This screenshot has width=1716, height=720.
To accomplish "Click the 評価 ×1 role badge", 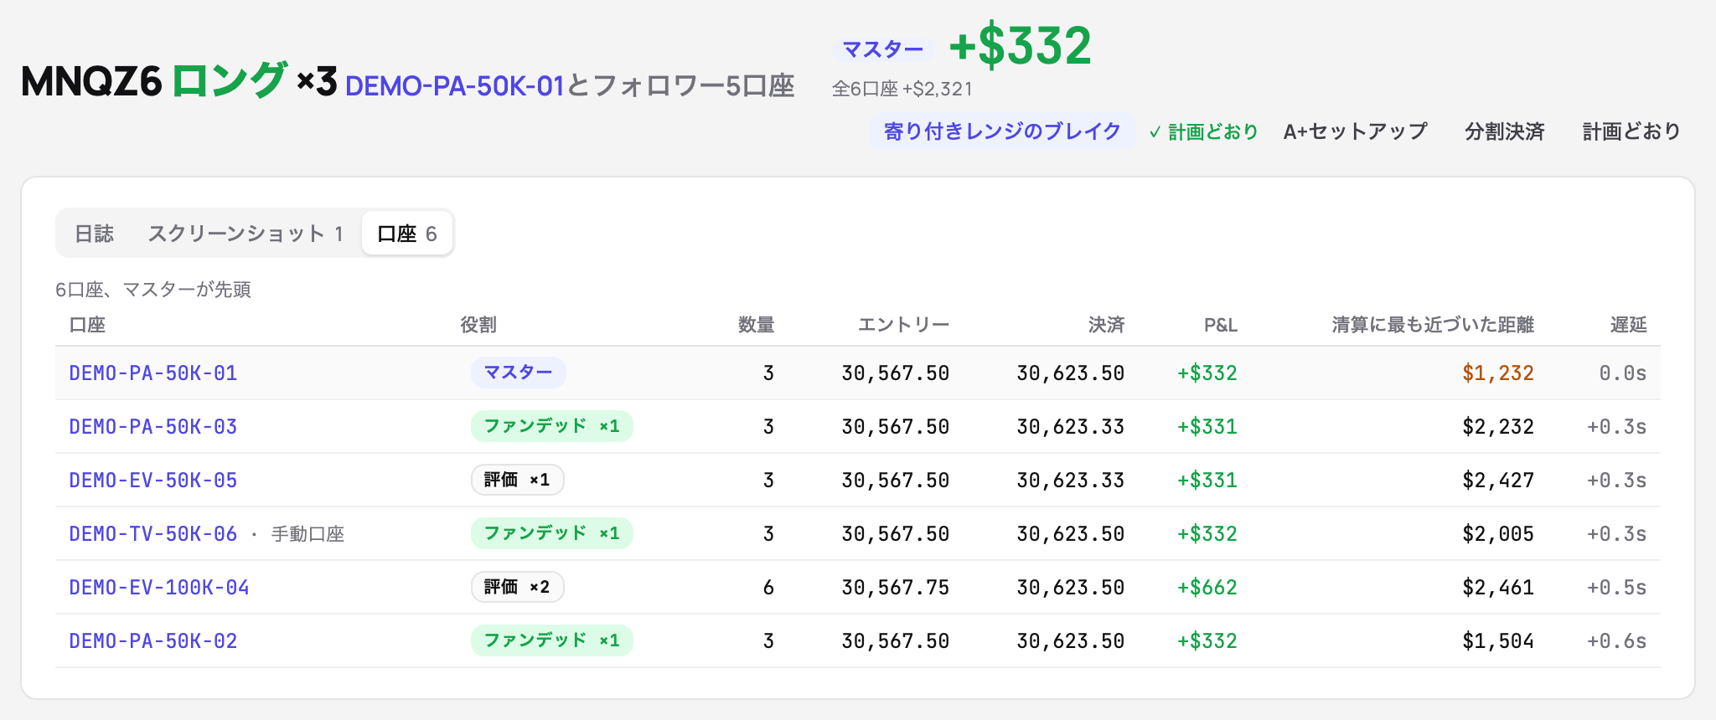I will click(x=518, y=480).
